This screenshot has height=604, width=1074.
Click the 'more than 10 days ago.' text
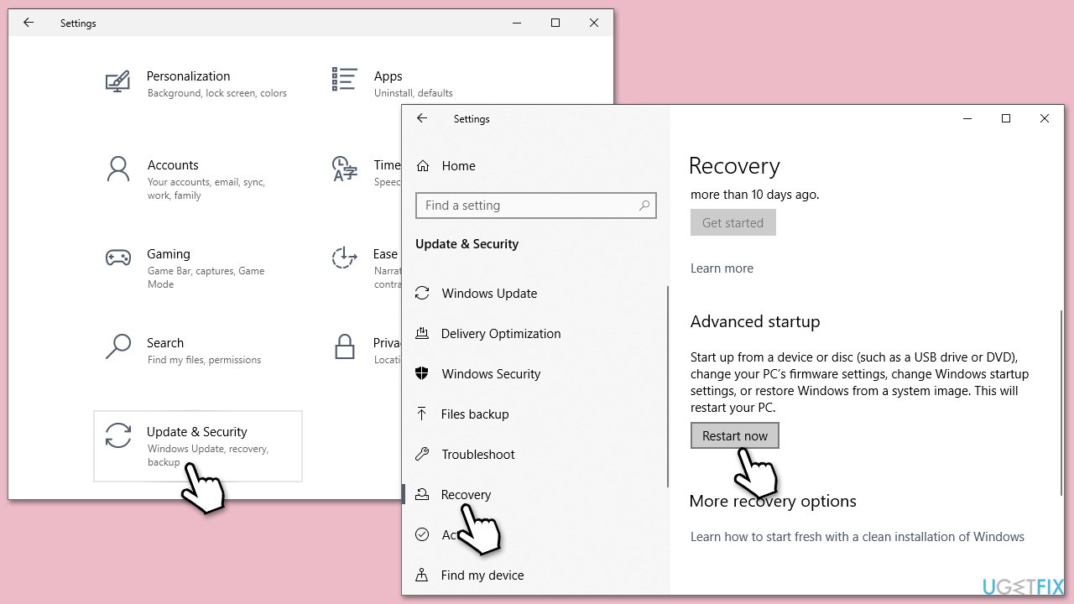[x=754, y=195]
